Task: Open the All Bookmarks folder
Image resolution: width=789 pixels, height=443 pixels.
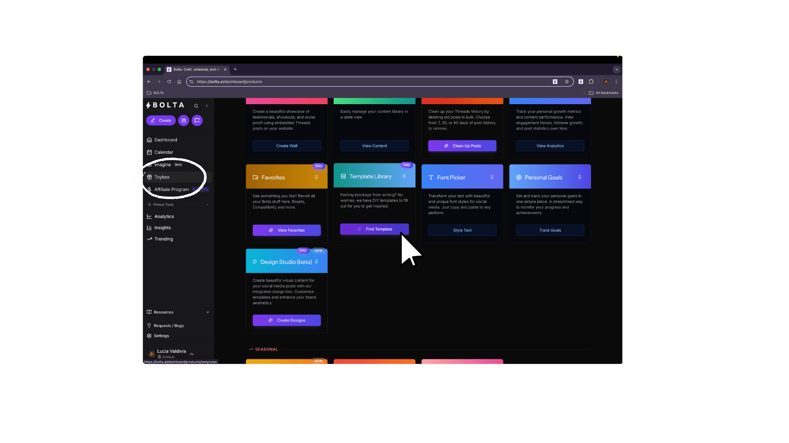Action: coord(604,93)
